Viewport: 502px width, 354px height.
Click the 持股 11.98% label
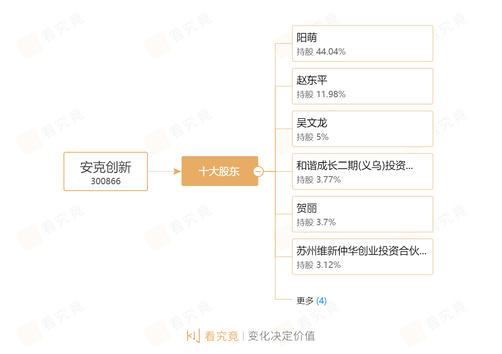pos(321,94)
